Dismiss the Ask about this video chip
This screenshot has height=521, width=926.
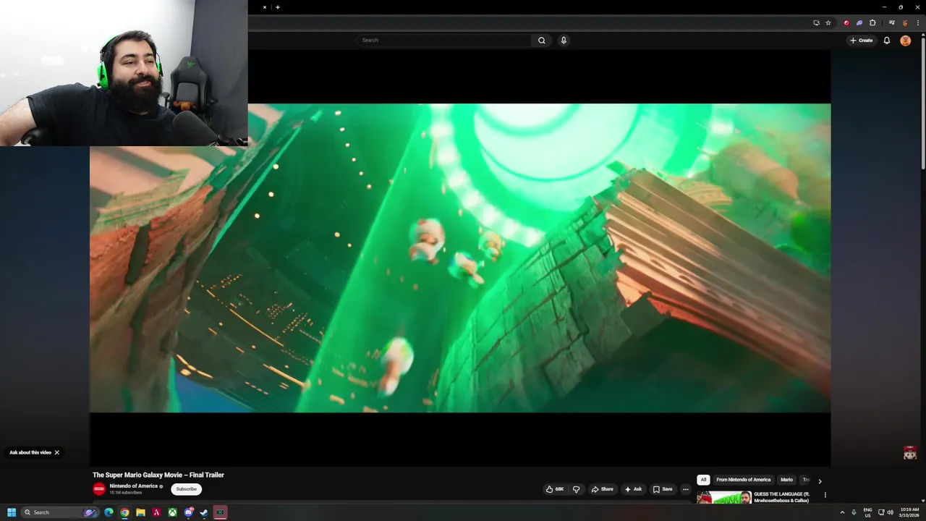(57, 452)
